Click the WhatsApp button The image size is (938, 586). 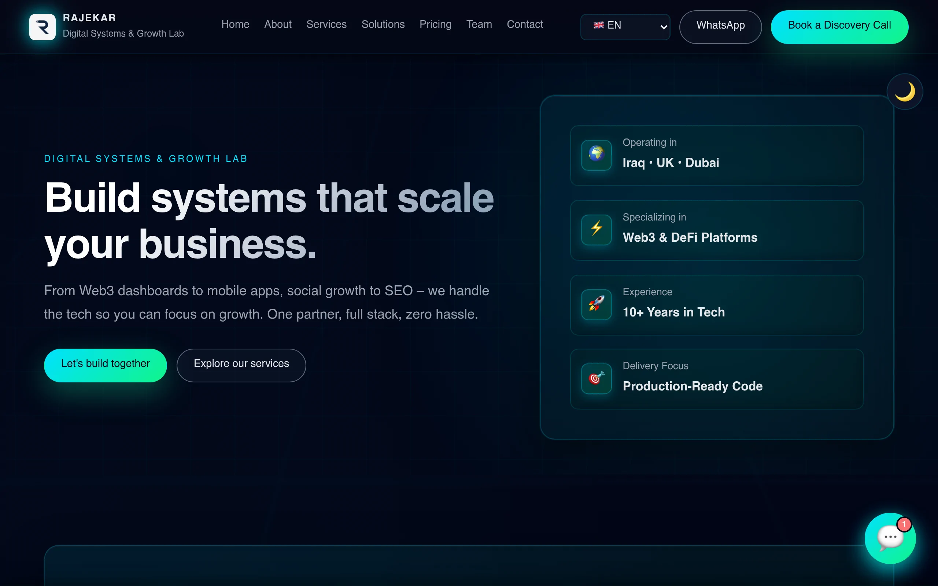(721, 27)
